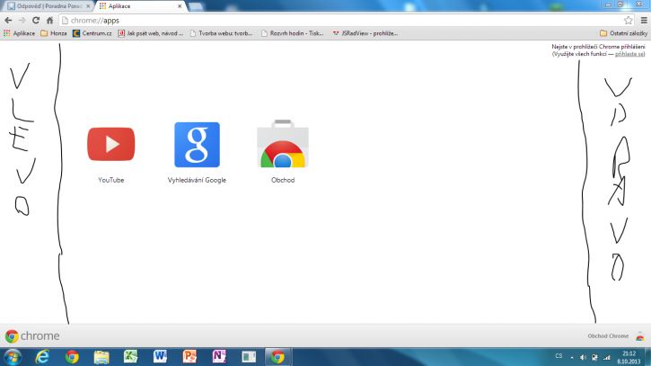Viewport: 651px width, 366px height.
Task: Close the Aplikace tab
Action: [180, 6]
